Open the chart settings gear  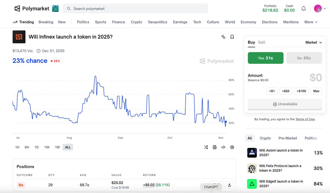(232, 147)
